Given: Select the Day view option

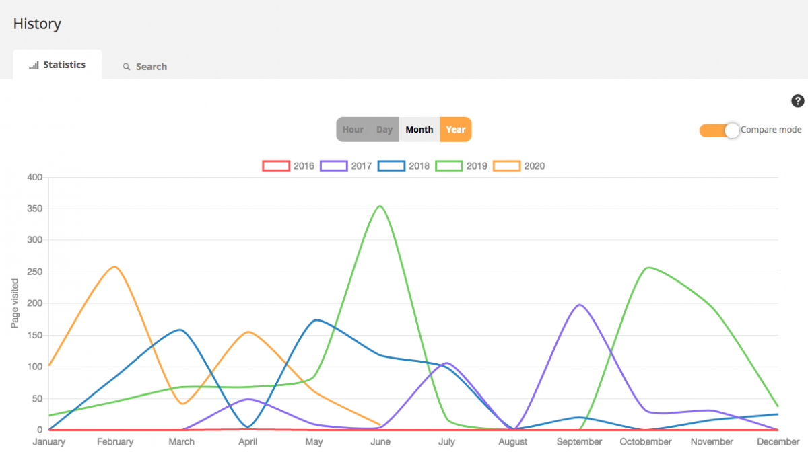Looking at the screenshot, I should 384,129.
